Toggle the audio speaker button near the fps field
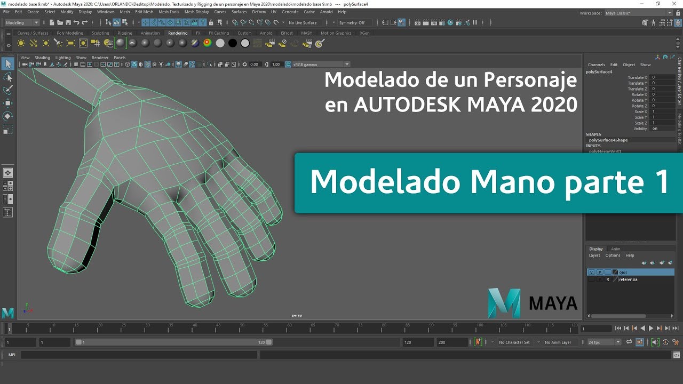Screen dimensions: 683x384 (655, 342)
